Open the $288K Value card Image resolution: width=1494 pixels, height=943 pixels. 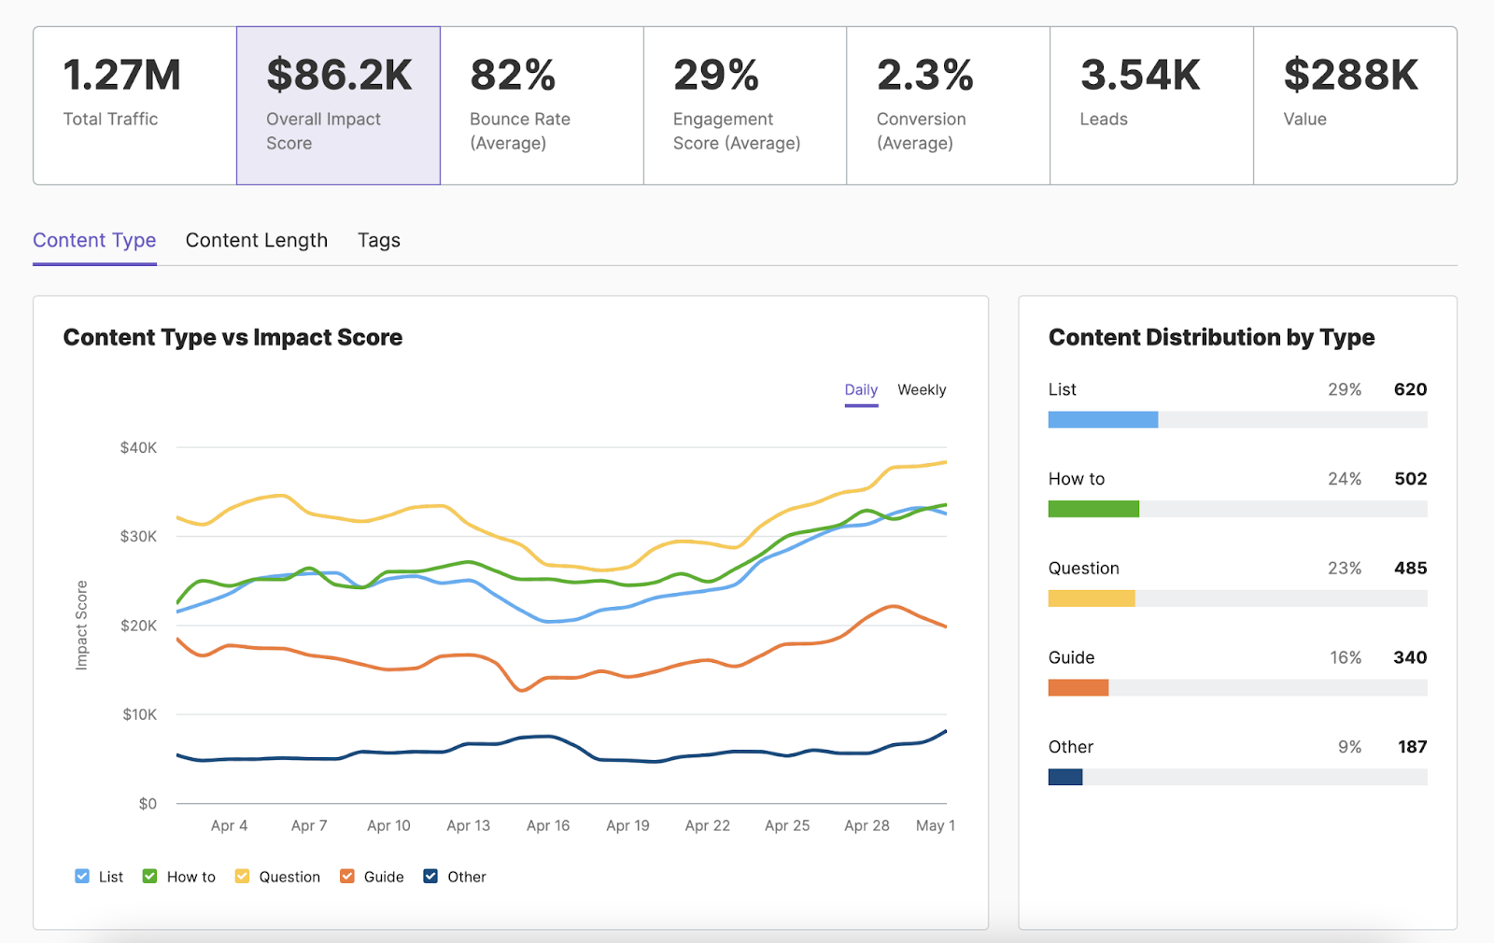tap(1354, 105)
